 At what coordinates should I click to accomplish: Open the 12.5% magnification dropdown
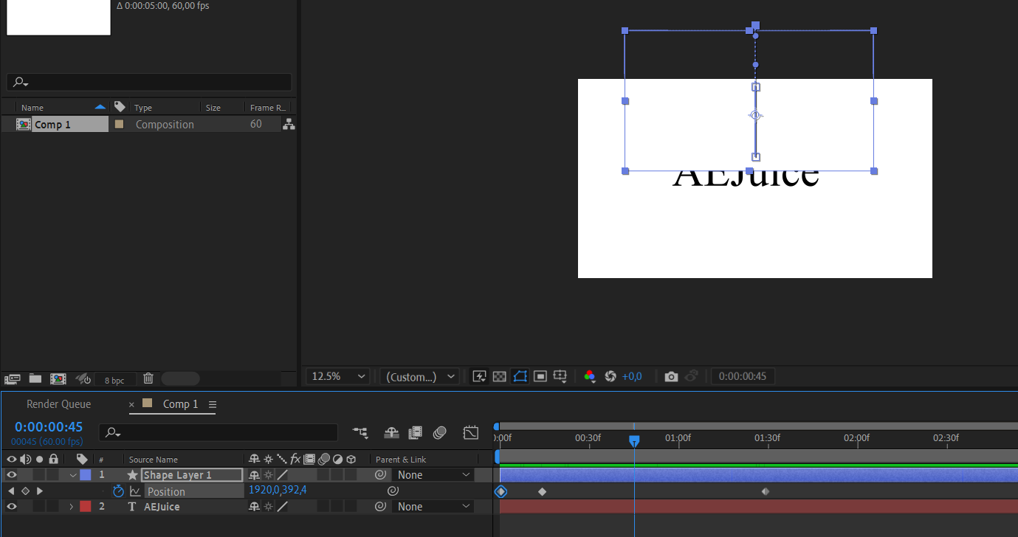click(x=337, y=377)
